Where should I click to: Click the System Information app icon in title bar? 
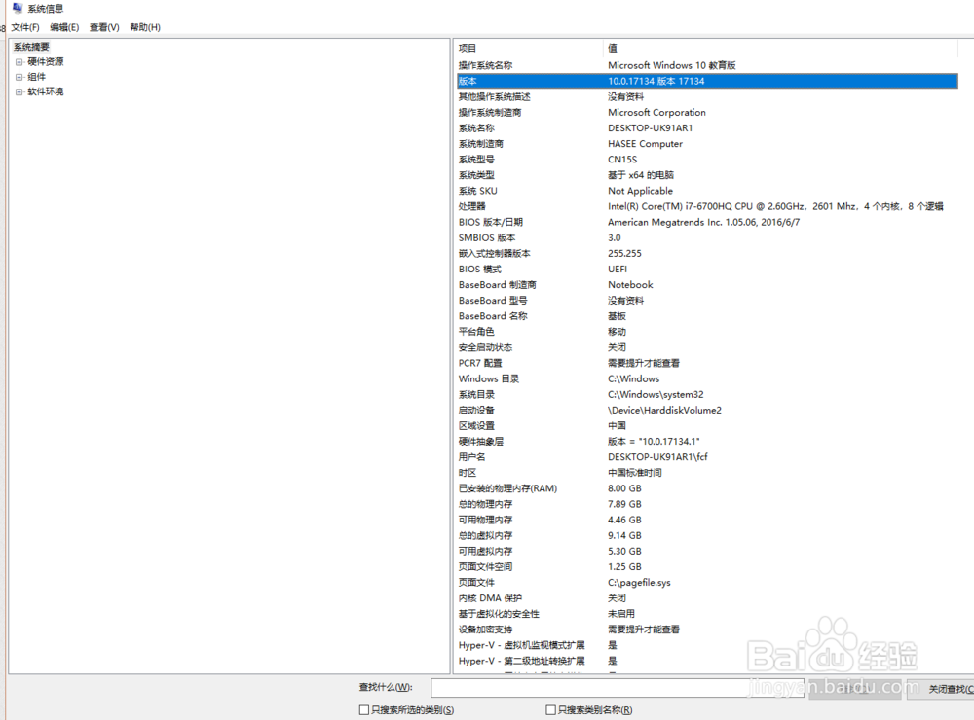point(18,8)
